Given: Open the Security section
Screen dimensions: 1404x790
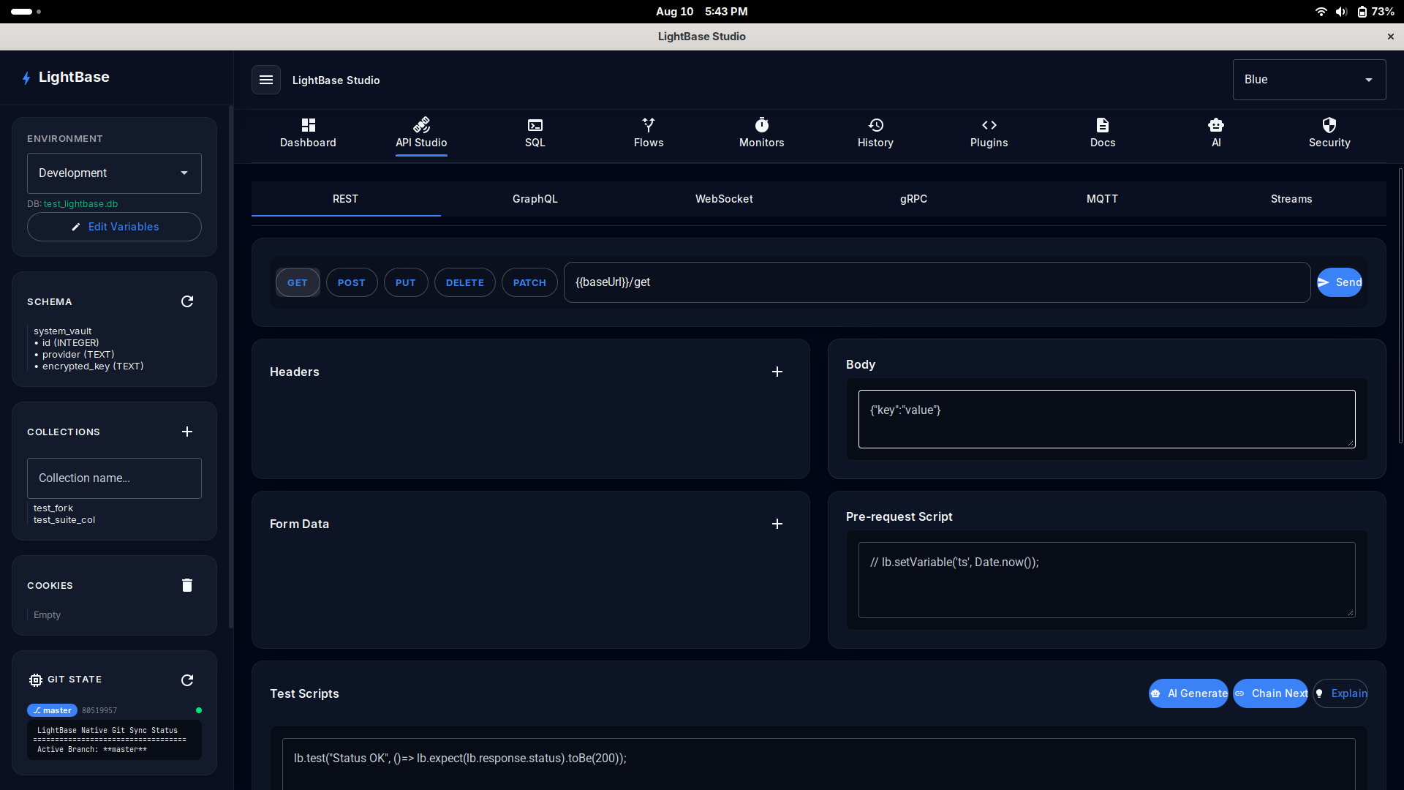Looking at the screenshot, I should (x=1329, y=133).
